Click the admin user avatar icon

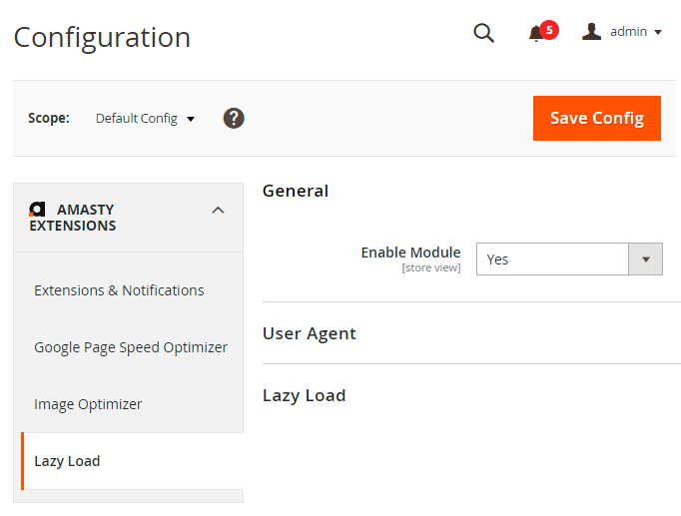click(592, 32)
